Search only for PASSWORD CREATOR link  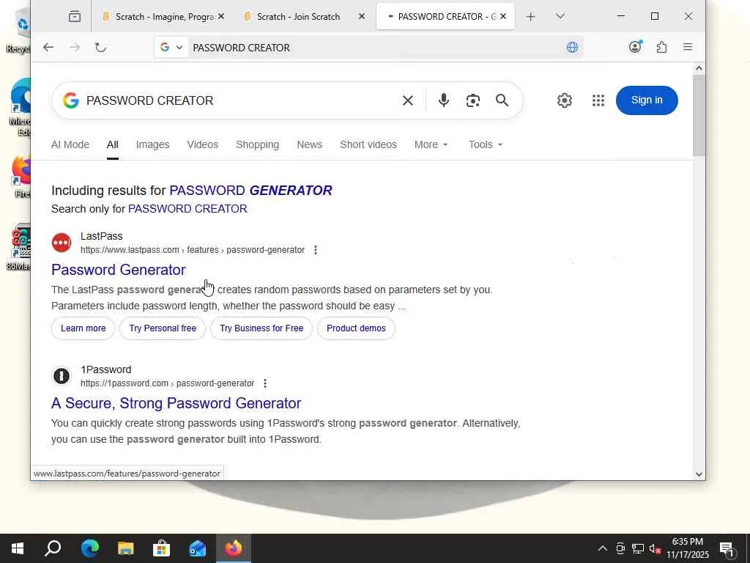[187, 209]
